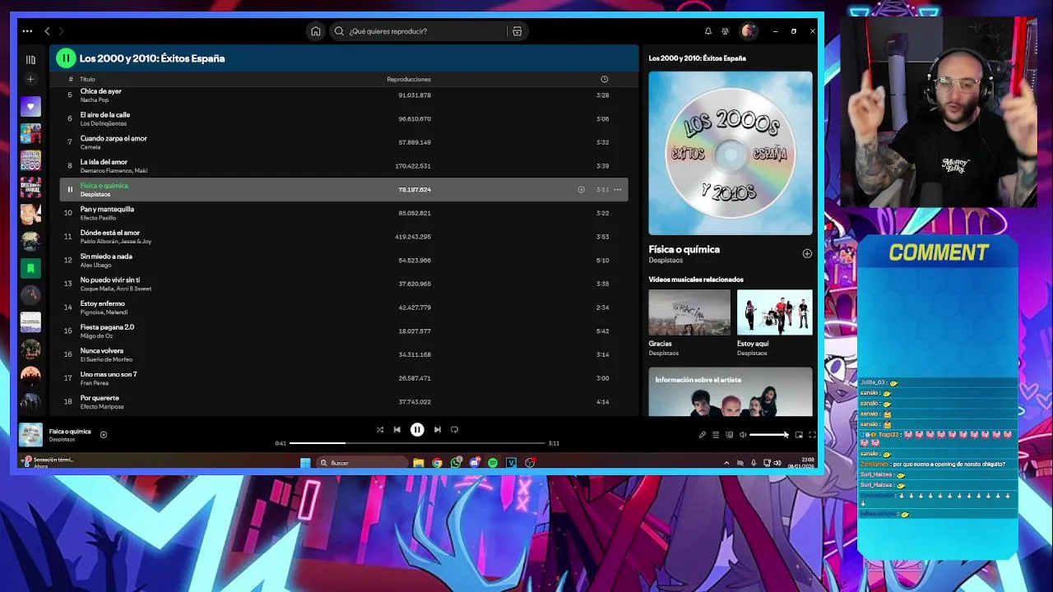The height and width of the screenshot is (592, 1053).
Task: Show hidden system tray icons chevron
Action: (726, 463)
